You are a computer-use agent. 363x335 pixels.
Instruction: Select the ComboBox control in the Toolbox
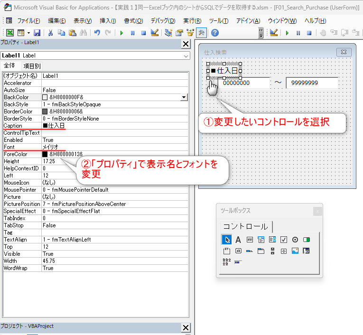pos(261,240)
